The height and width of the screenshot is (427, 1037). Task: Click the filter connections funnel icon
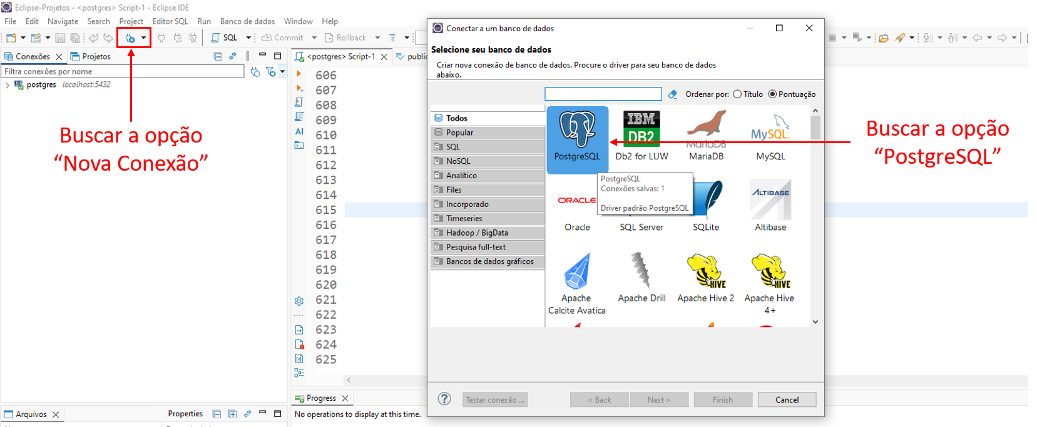[270, 72]
